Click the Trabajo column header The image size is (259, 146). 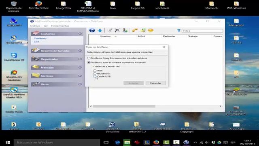[193, 36]
